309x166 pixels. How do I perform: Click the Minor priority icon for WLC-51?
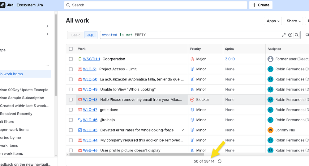tap(192, 69)
